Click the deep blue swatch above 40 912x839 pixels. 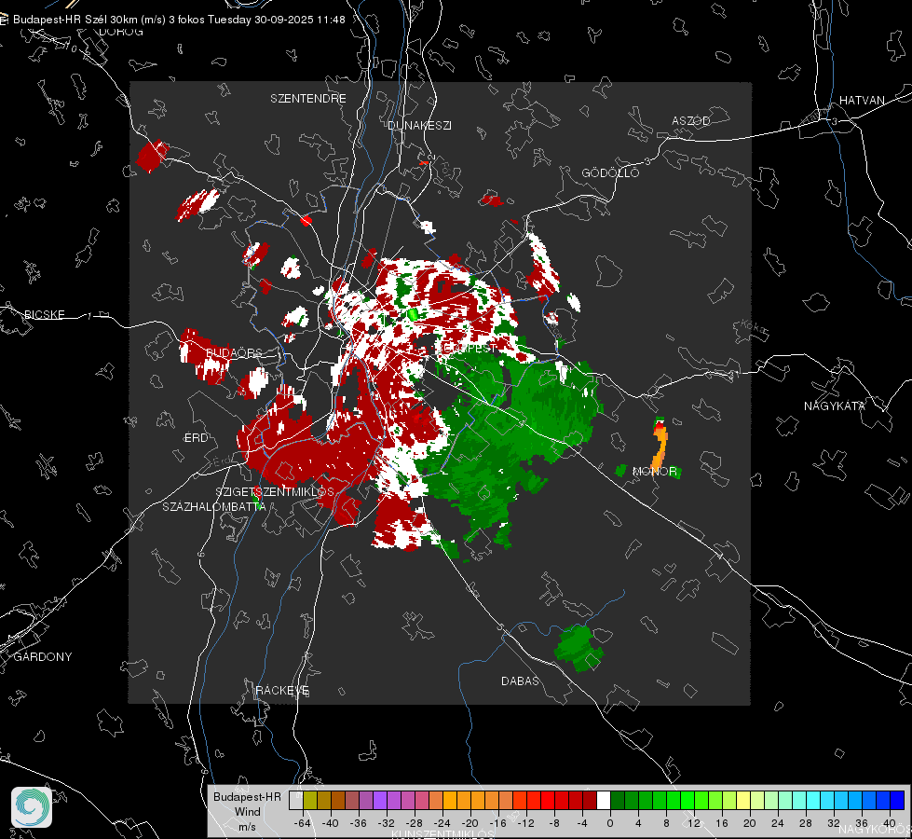[897, 801]
